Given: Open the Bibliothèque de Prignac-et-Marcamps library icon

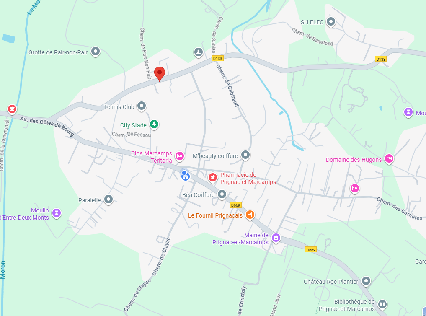Looking at the screenshot, I should pos(382,304).
